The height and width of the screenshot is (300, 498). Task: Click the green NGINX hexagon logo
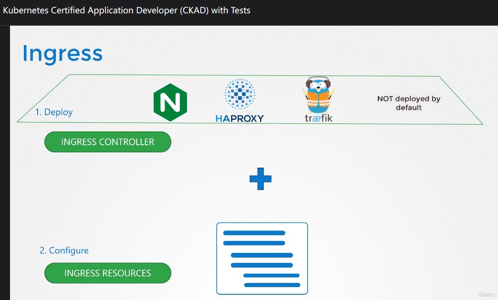point(170,102)
